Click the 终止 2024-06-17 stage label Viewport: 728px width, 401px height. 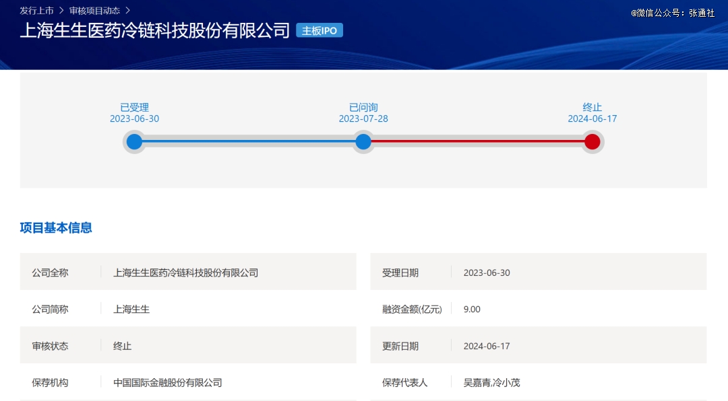click(592, 113)
